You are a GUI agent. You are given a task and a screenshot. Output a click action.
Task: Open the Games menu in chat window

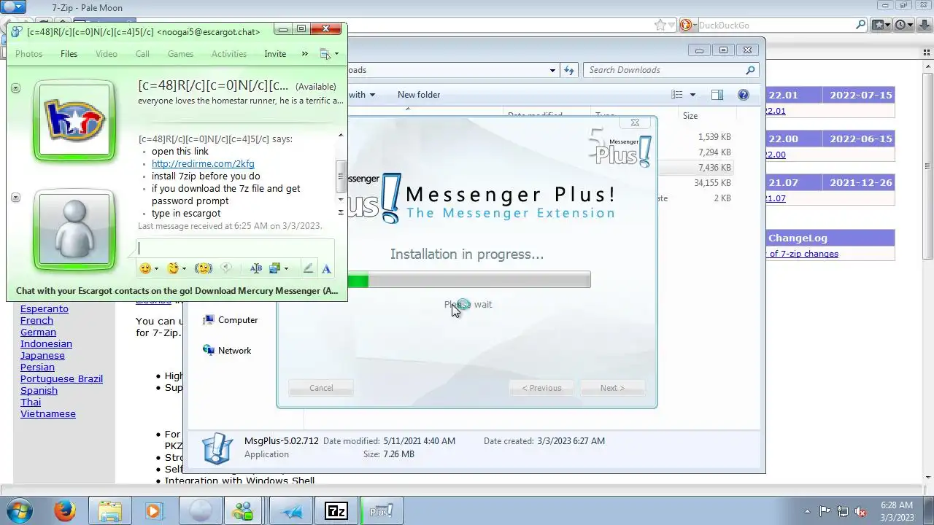pos(180,54)
